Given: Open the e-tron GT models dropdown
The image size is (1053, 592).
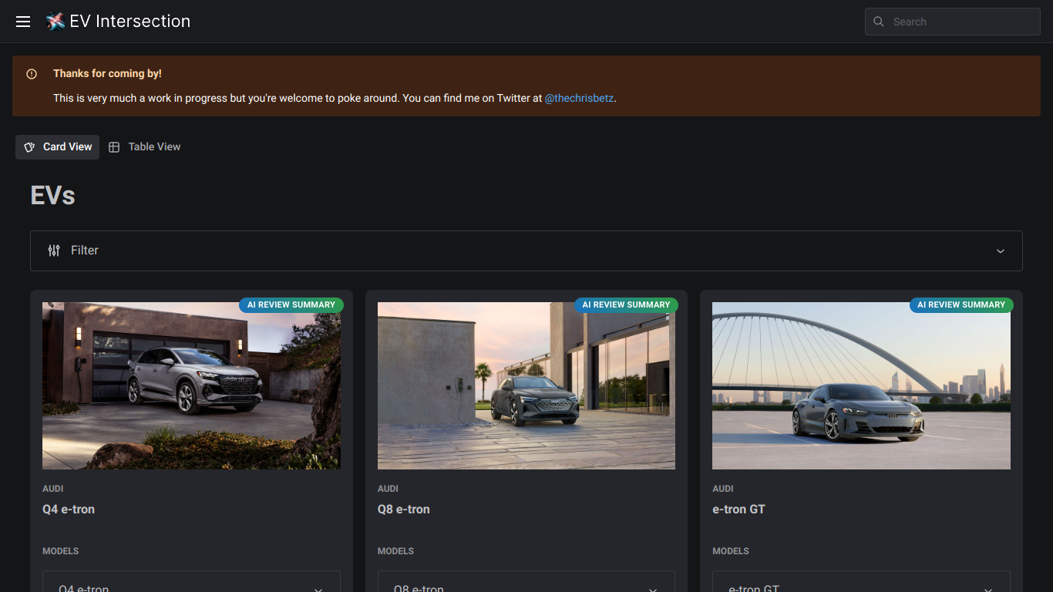Looking at the screenshot, I should tap(861, 582).
